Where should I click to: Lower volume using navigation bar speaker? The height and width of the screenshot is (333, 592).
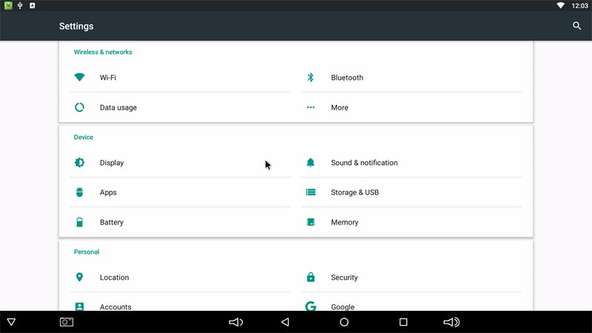(236, 322)
